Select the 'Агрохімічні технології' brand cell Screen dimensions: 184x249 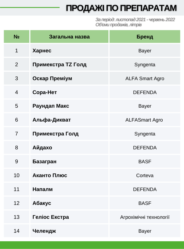[x=145, y=217]
